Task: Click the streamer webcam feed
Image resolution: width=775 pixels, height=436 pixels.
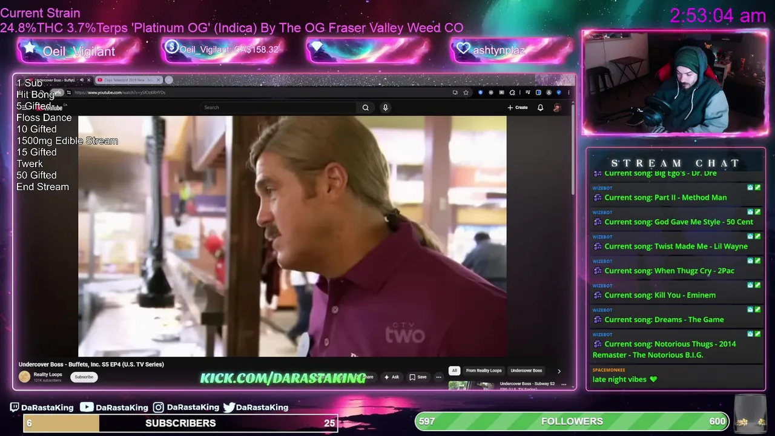Action: [x=675, y=83]
